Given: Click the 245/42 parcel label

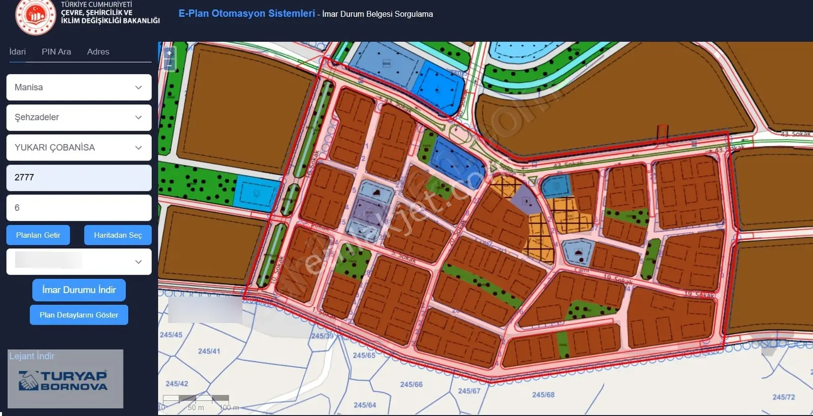Looking at the screenshot, I should click(x=177, y=383).
